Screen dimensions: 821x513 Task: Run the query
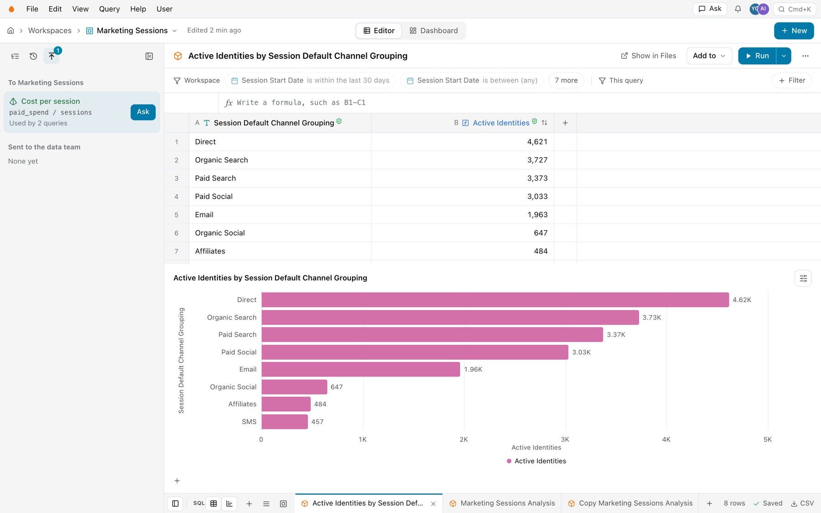tap(757, 56)
